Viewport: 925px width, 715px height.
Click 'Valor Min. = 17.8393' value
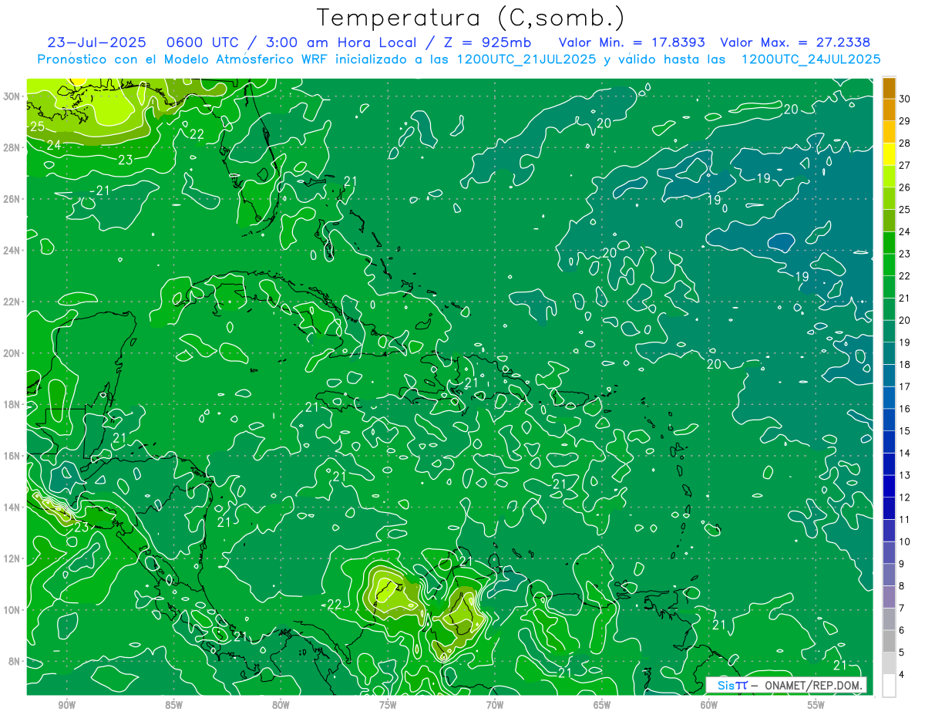pyautogui.click(x=633, y=42)
